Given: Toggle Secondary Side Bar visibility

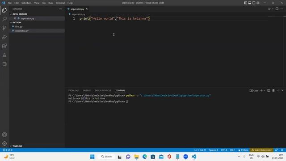Looking at the screenshot, I should [x=254, y=3].
